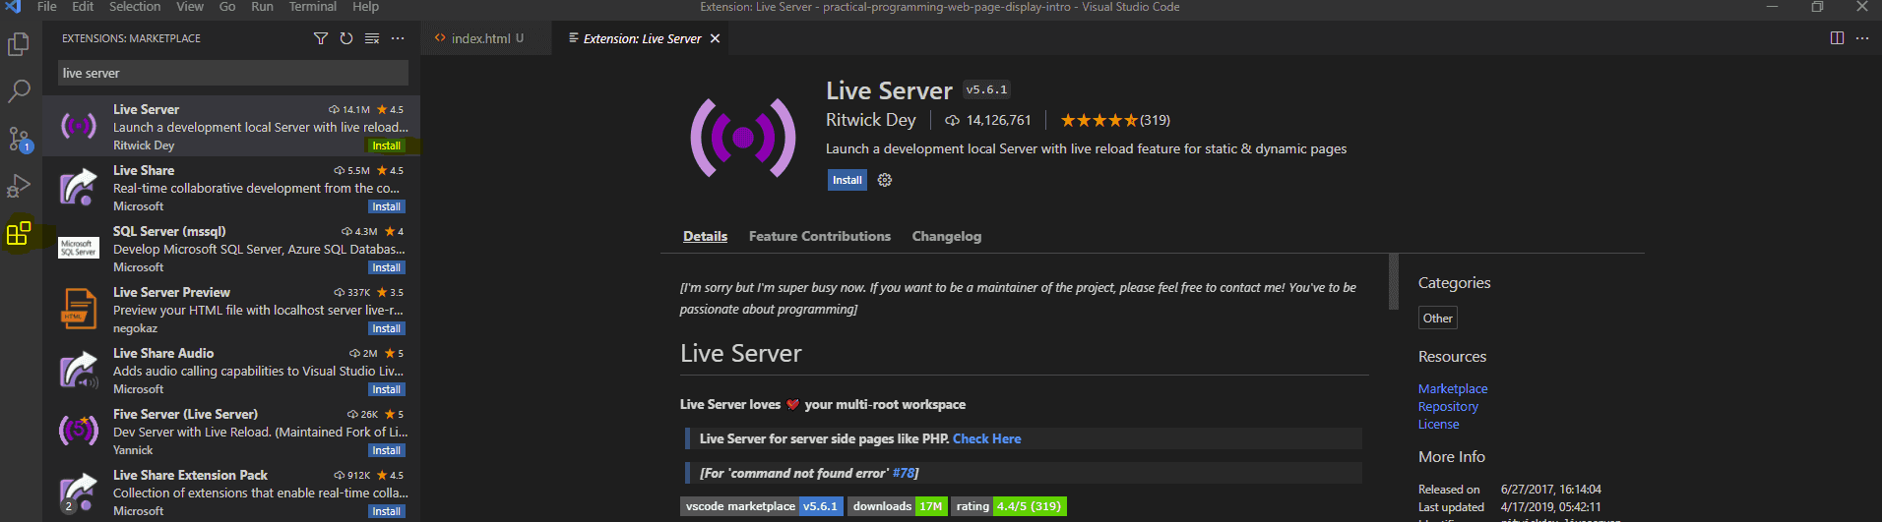Click the Live Share extension icon
This screenshot has height=522, width=1882.
[x=79, y=187]
